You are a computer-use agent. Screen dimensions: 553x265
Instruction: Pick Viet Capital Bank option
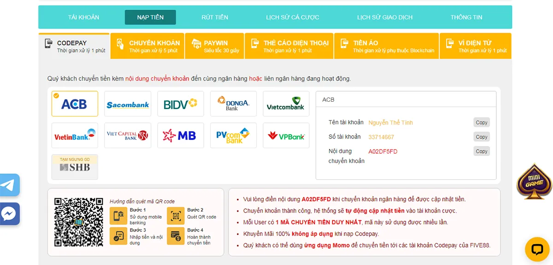pos(128,135)
